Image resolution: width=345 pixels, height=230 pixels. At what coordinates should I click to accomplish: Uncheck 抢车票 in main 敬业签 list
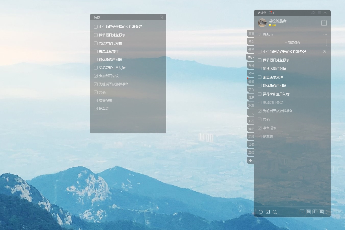[260, 136]
